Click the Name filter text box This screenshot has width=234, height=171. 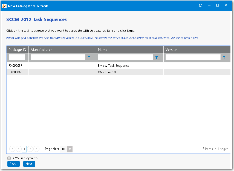point(125,57)
